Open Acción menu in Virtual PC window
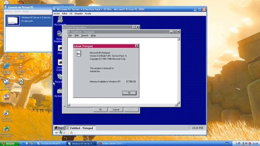Screen dimensions: 260x146 pyautogui.click(x=57, y=13)
